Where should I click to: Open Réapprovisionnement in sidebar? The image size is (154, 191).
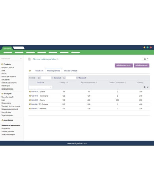[x=9, y=109]
